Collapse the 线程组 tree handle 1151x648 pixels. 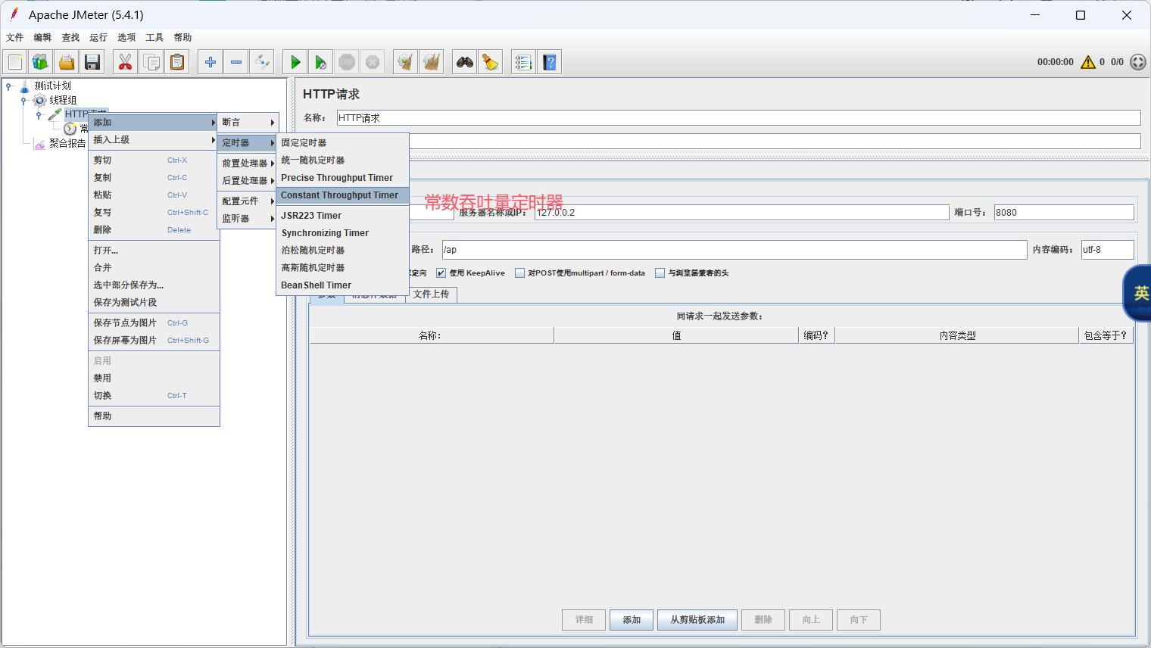[23, 101]
